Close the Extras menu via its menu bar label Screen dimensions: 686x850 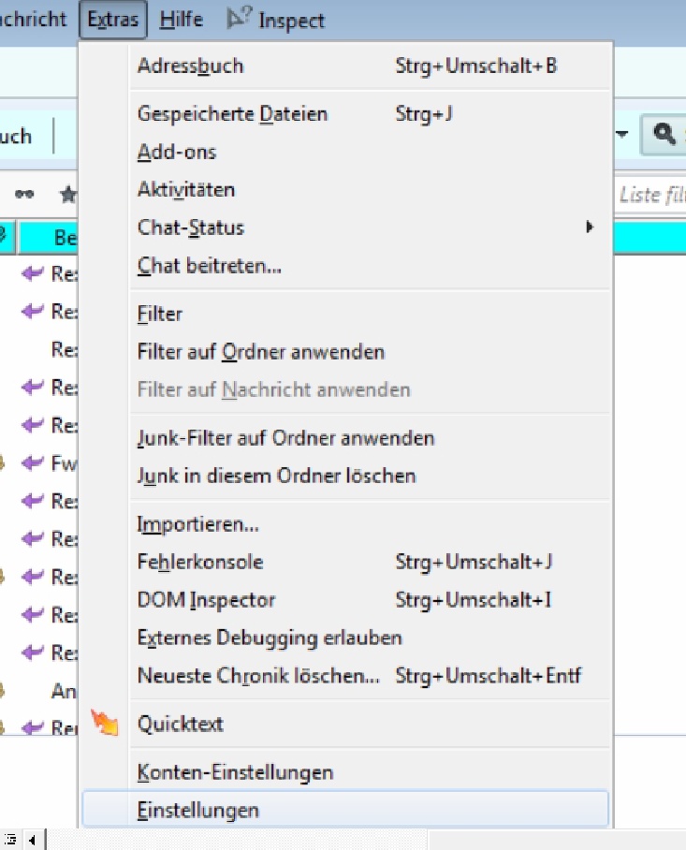tap(113, 20)
